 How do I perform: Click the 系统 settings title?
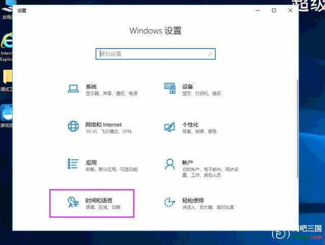tap(91, 87)
